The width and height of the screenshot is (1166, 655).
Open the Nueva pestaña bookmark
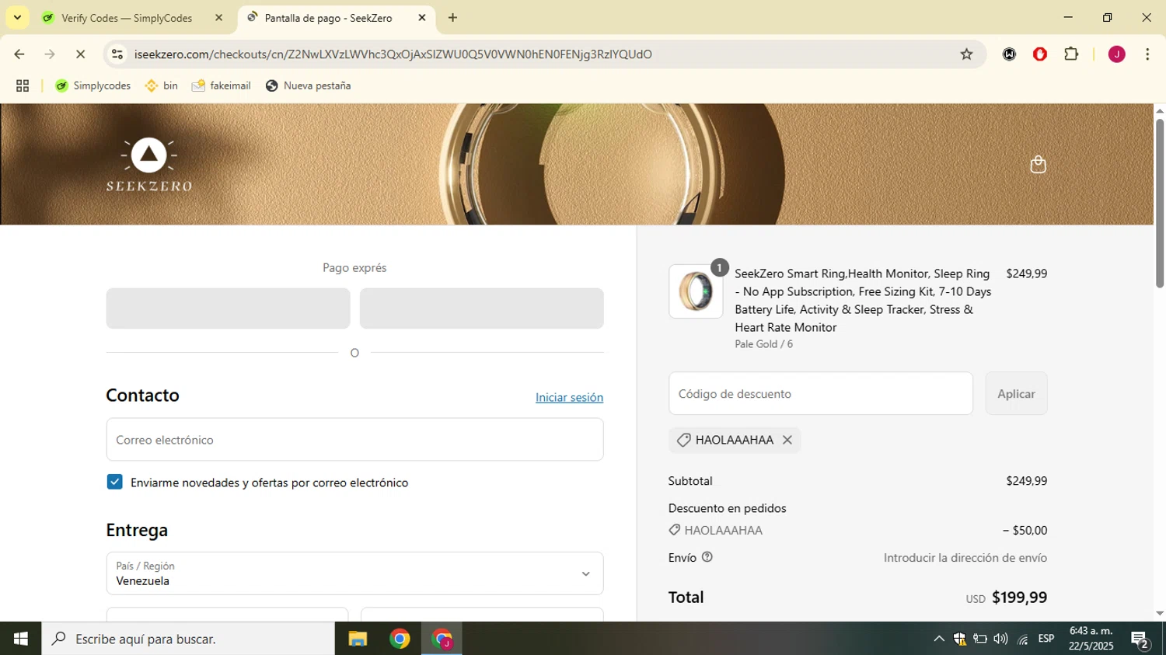308,85
